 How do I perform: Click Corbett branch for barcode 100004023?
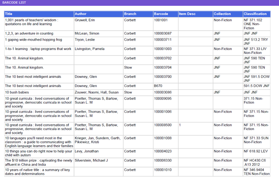(130, 151)
